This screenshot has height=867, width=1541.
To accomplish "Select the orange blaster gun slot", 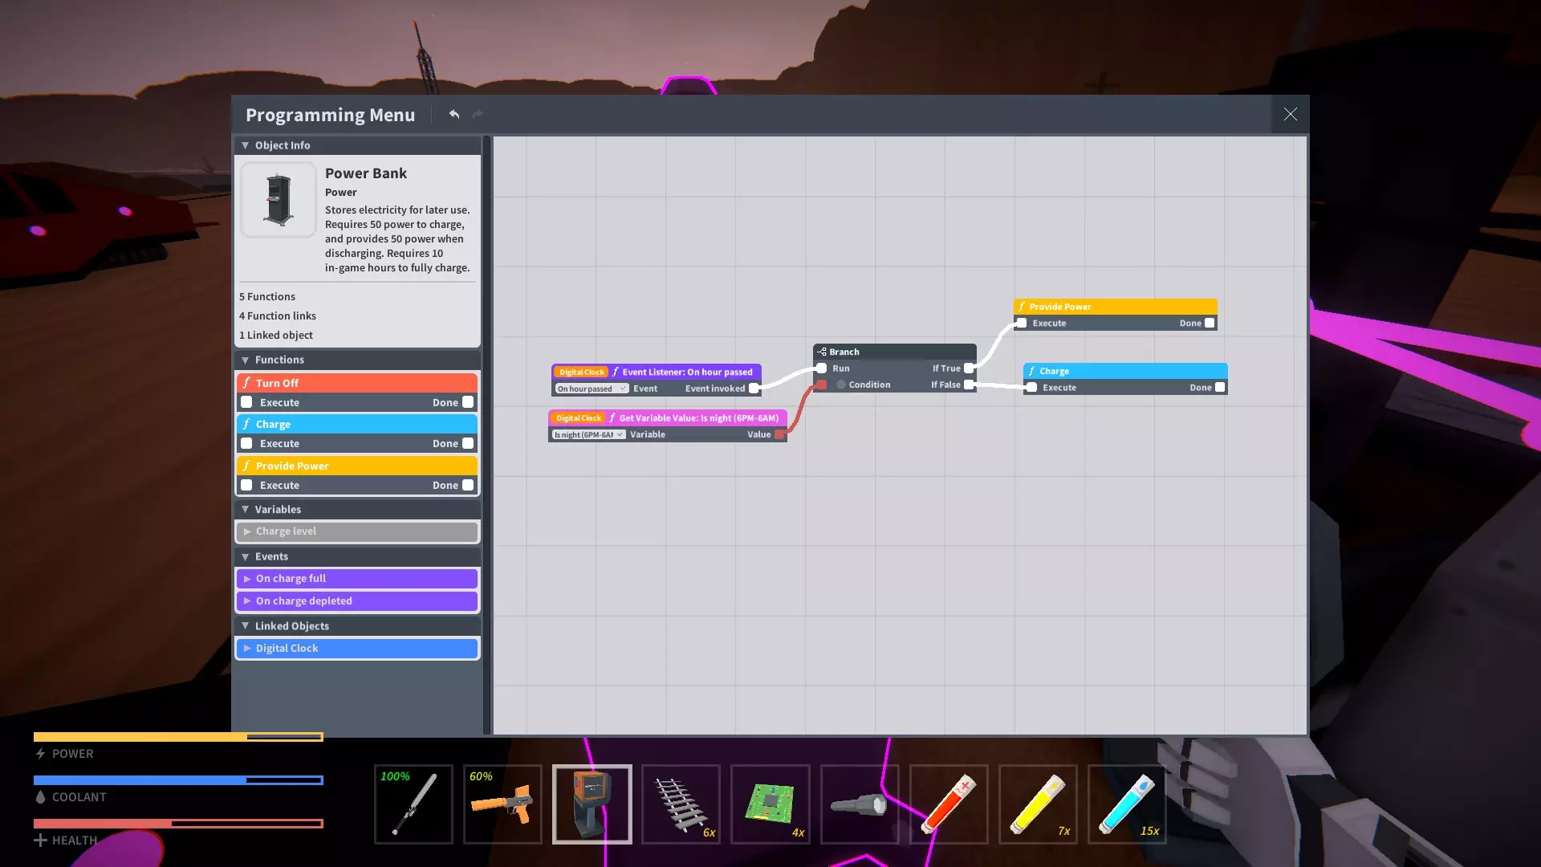I will pos(502,804).
